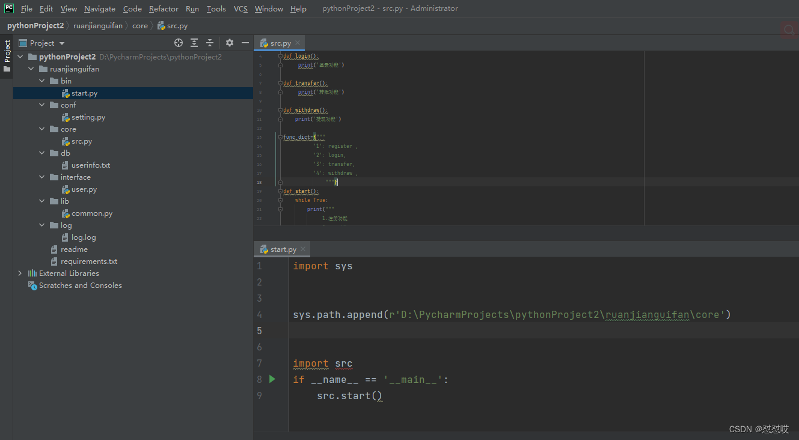Open the Help menu
The width and height of the screenshot is (799, 440).
click(298, 8)
